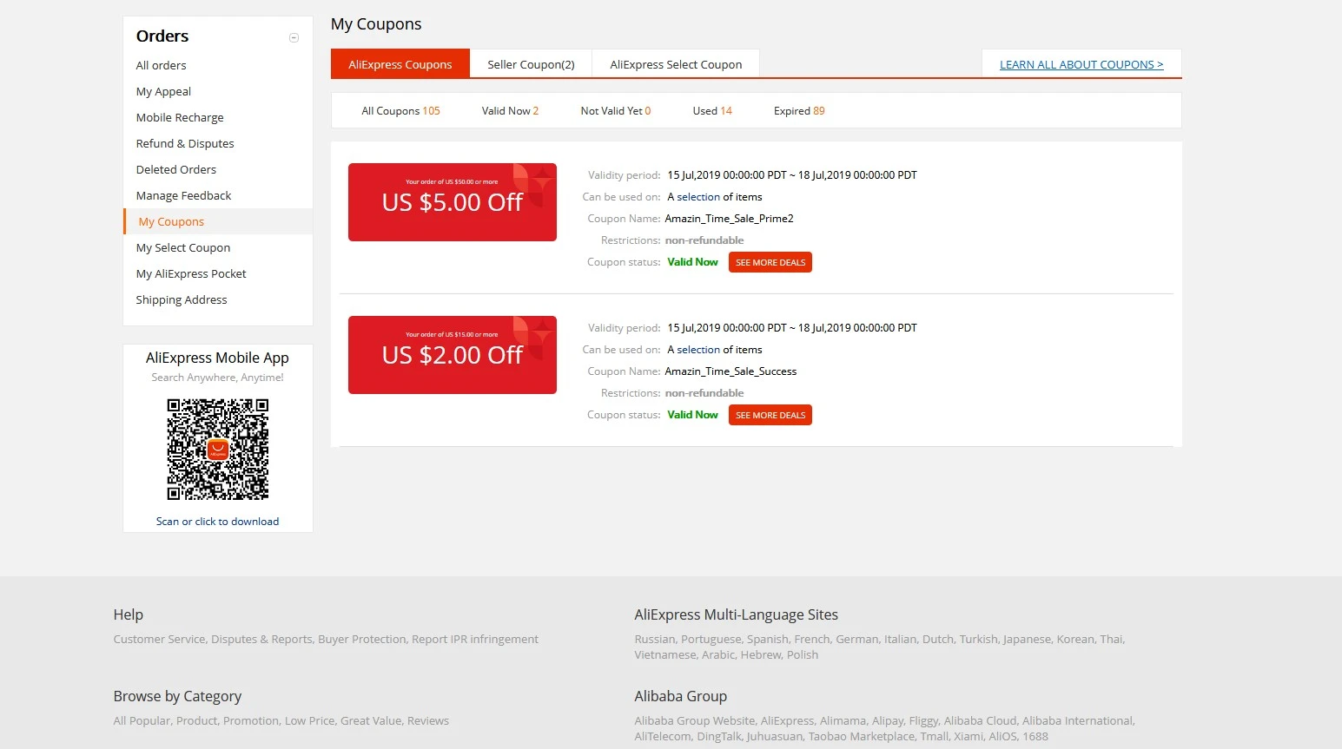Switch to Turkish language site

click(x=979, y=640)
